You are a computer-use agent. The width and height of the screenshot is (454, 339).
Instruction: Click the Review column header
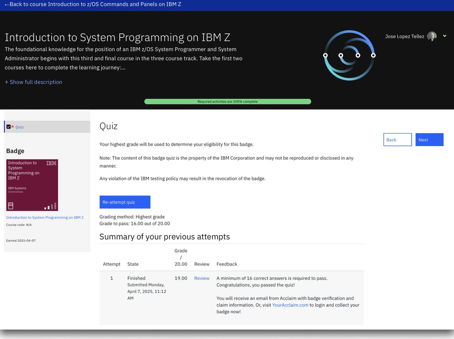[x=202, y=264]
